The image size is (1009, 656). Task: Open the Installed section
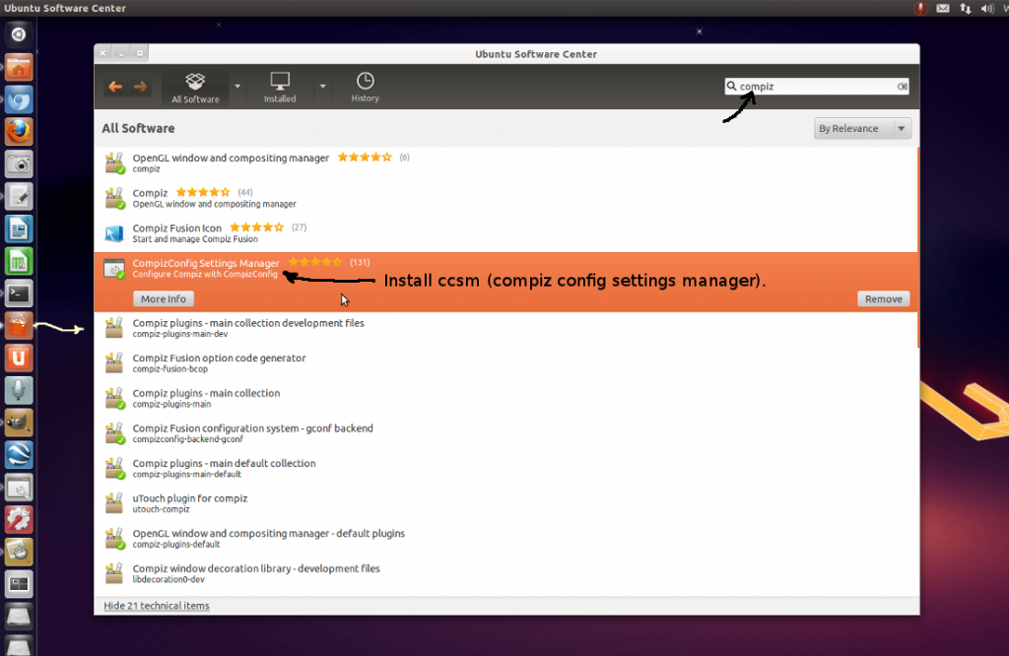pos(280,88)
